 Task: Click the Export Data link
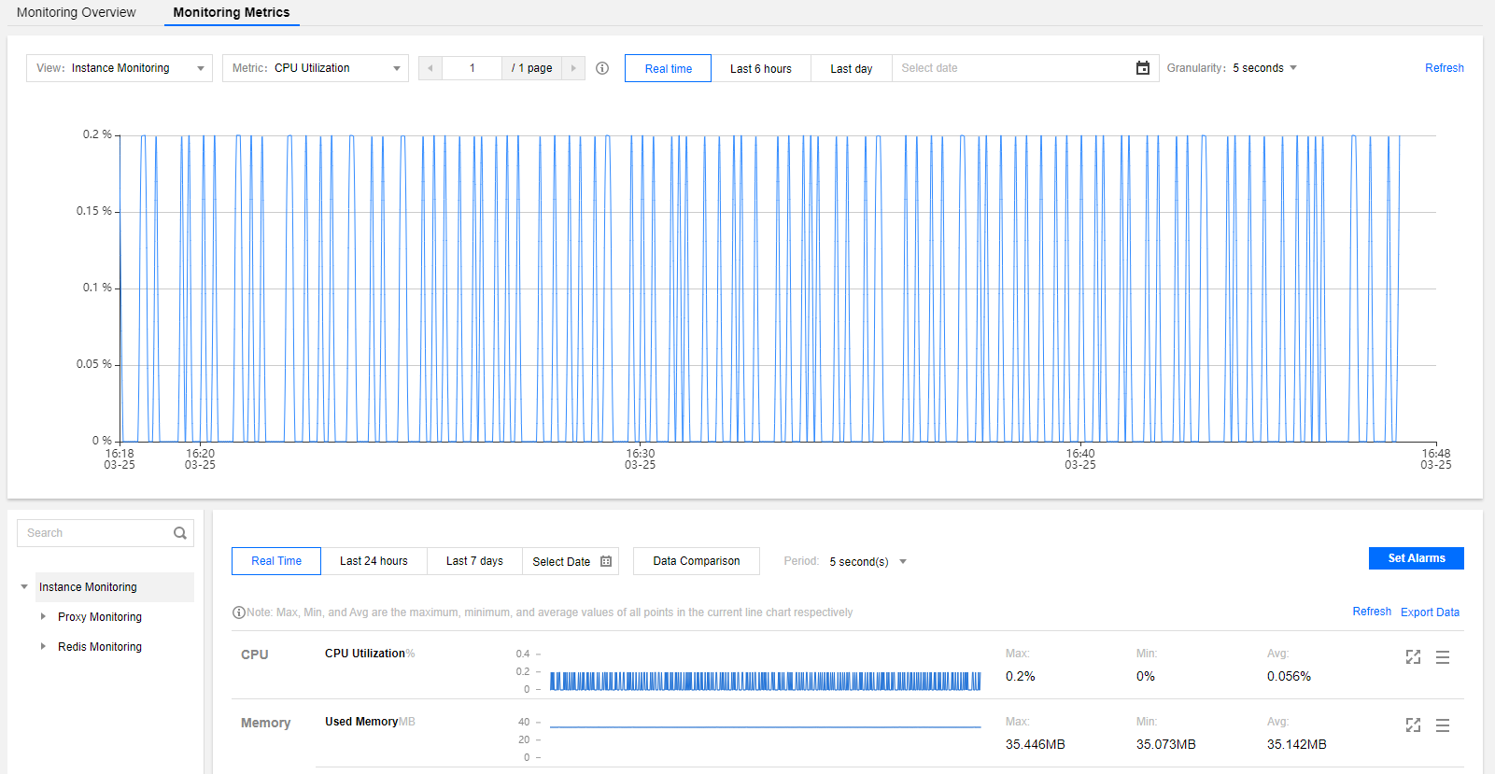coord(1430,612)
